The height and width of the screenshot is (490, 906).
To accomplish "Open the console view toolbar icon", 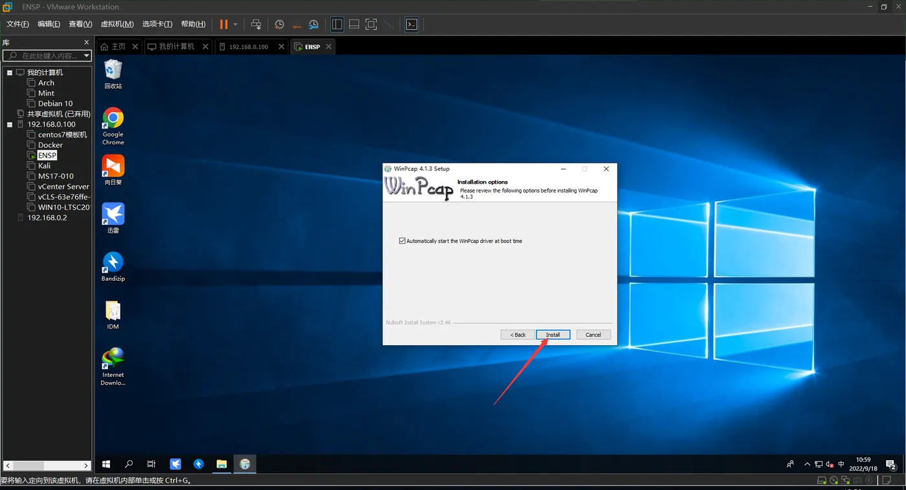I will coord(412,24).
